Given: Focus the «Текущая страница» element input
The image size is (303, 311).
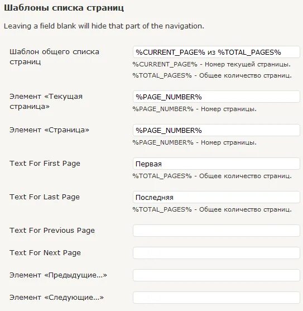Looking at the screenshot, I should (217, 97).
